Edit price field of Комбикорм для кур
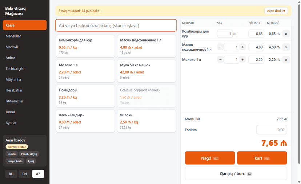The height and width of the screenshot is (184, 301). [x=256, y=34]
